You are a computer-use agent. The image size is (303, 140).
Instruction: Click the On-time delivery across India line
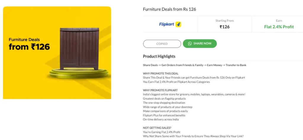(161, 120)
